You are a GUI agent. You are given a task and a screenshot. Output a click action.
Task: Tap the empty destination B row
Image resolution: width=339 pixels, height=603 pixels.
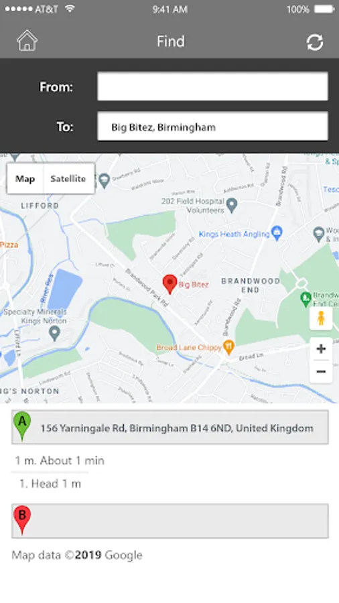[x=170, y=521]
